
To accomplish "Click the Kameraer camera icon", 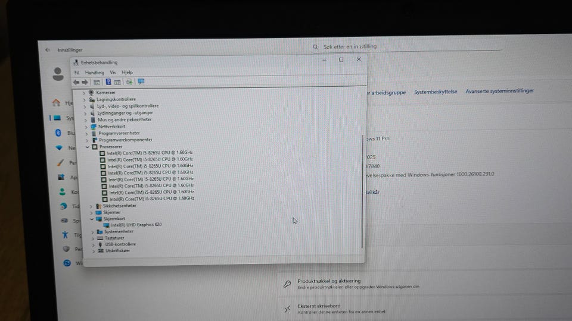I will tap(91, 93).
